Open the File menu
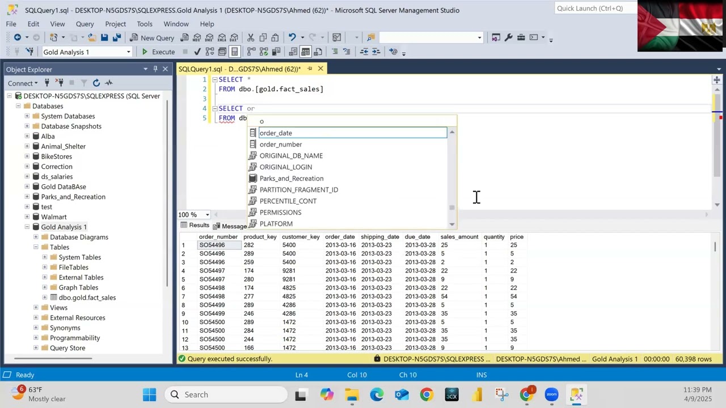The width and height of the screenshot is (726, 408). pyautogui.click(x=11, y=24)
